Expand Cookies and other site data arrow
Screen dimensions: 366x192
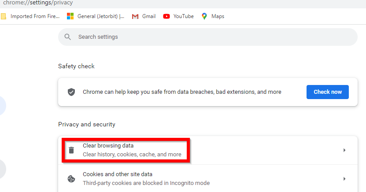pos(344,179)
